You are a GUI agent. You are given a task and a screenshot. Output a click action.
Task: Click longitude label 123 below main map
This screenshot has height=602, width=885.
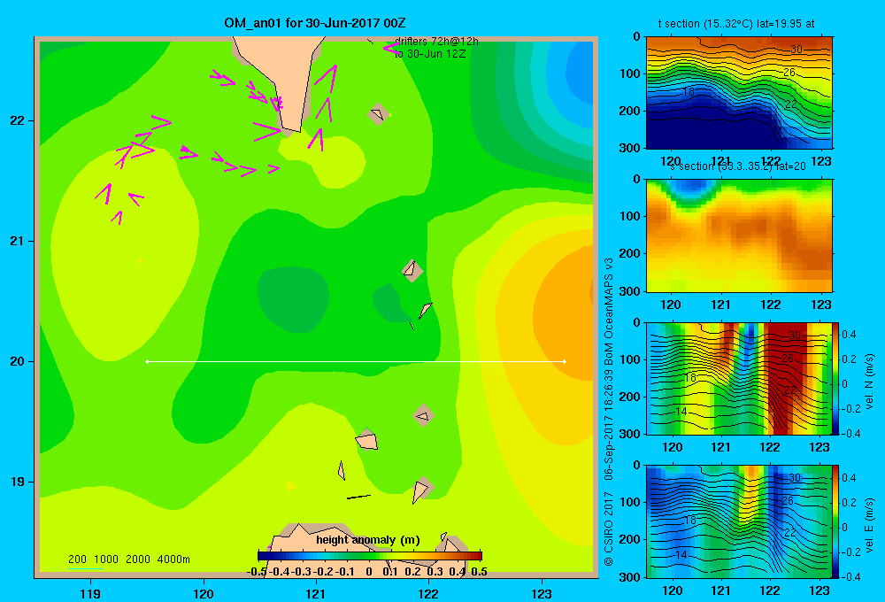point(542,593)
